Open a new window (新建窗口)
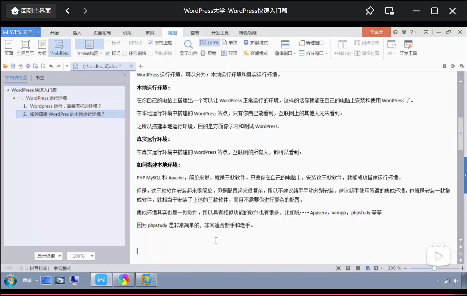Image resolution: width=467 pixels, height=296 pixels. 311,43
